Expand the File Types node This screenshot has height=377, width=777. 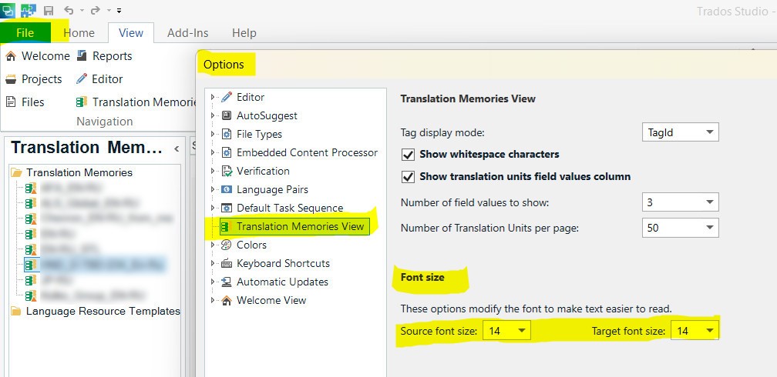[x=213, y=134]
